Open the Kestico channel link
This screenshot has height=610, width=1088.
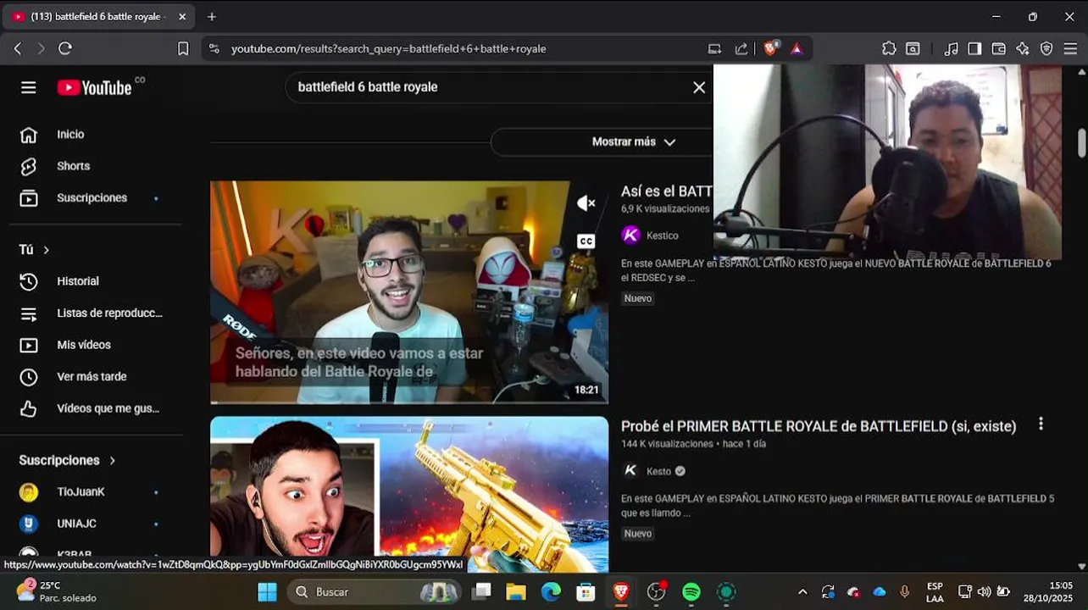662,236
